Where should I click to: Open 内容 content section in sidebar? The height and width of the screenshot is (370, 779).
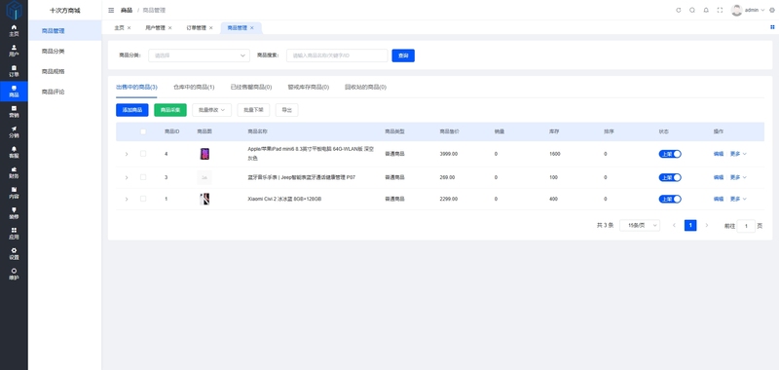click(14, 193)
